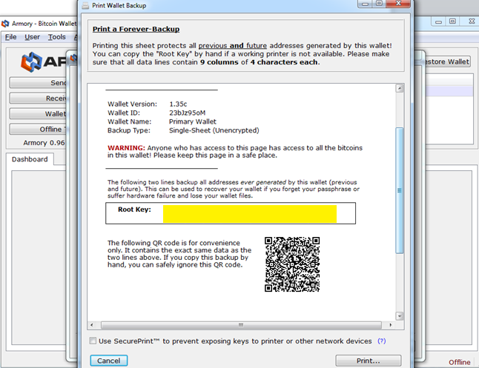Click the Send button in Armory window

pos(39,83)
